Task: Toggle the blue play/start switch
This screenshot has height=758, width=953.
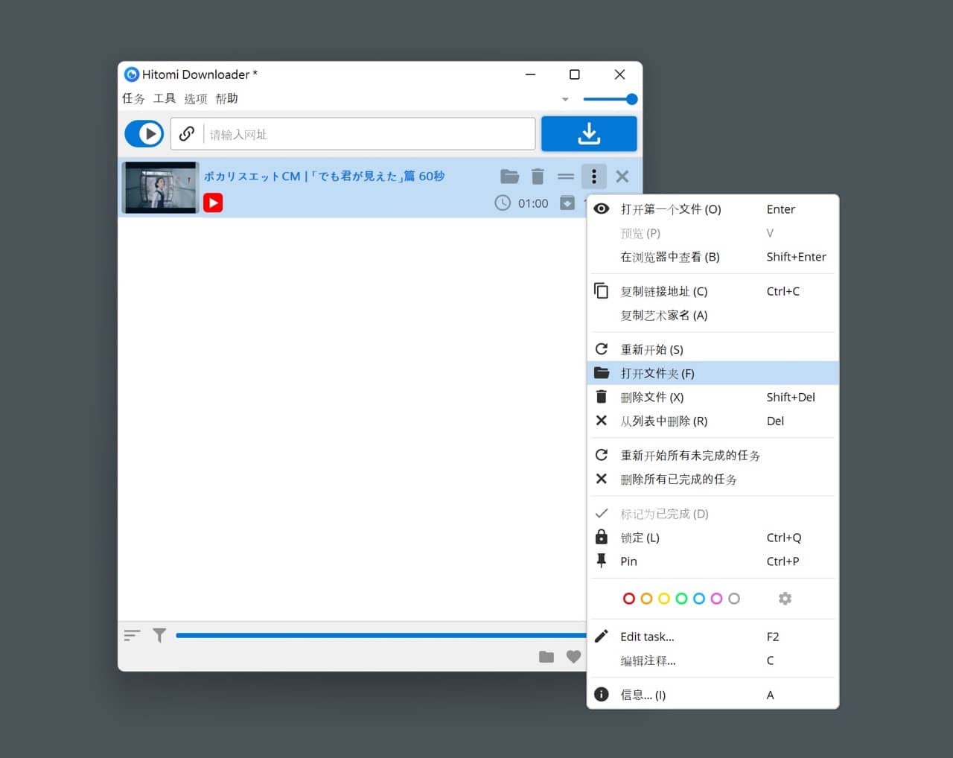Action: 144,134
